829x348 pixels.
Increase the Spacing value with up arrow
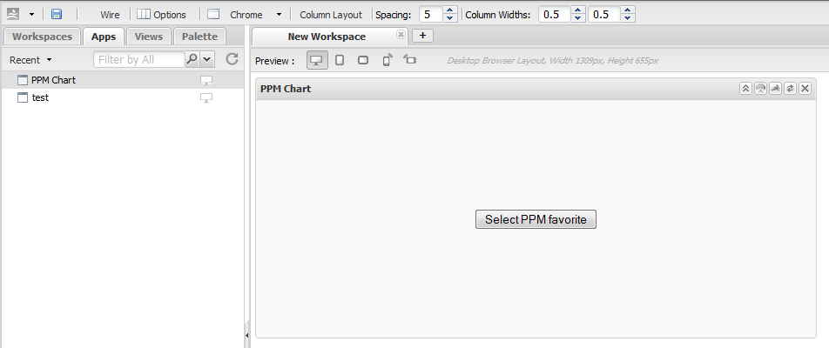[449, 10]
